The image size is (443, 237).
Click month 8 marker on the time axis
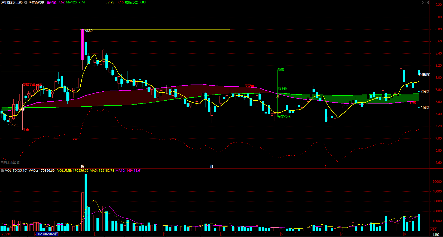(x=405, y=234)
